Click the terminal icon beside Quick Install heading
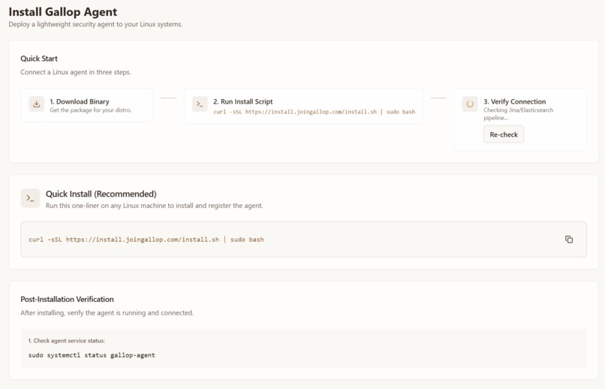 [30, 198]
